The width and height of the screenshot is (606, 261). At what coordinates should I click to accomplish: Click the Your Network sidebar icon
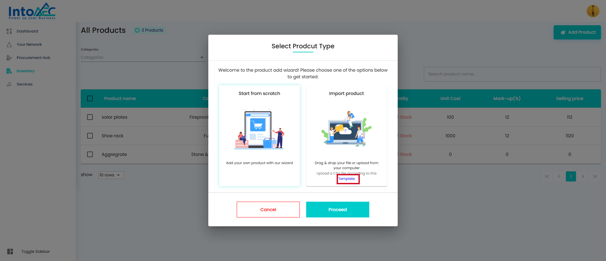pyautogui.click(x=9, y=44)
